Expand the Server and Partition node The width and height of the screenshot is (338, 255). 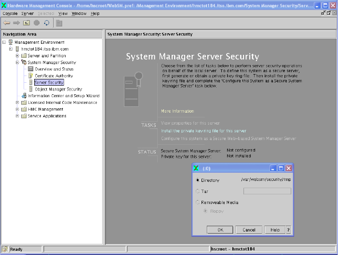pos(17,56)
